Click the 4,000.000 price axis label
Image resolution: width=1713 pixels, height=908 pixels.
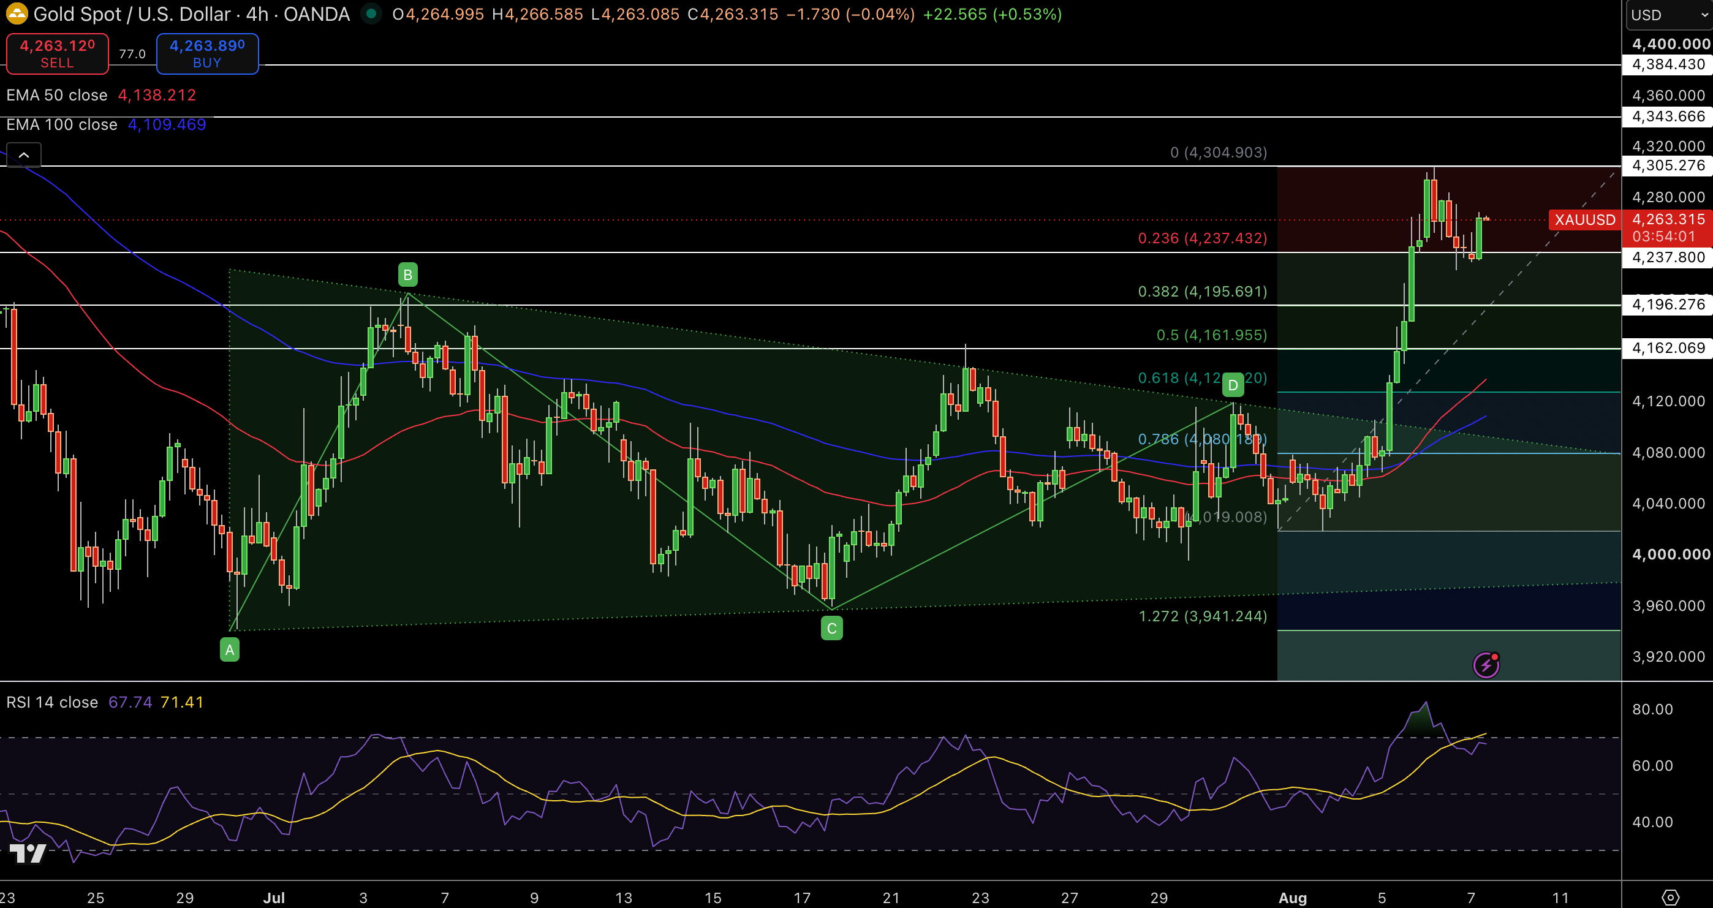point(1671,554)
